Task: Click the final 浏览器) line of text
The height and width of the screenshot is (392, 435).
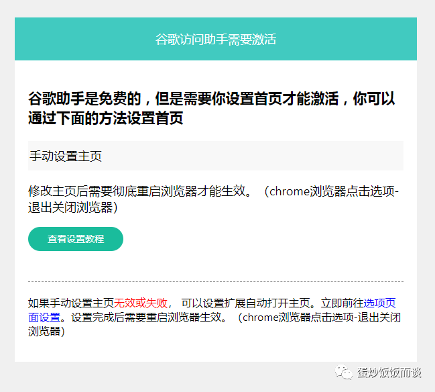Action: point(47,331)
